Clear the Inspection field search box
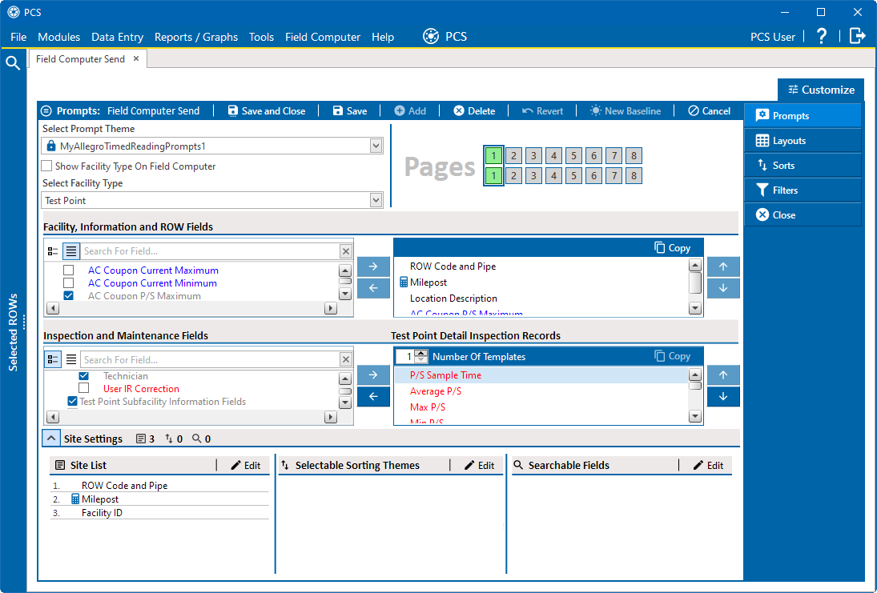This screenshot has height=593, width=877. tap(346, 360)
